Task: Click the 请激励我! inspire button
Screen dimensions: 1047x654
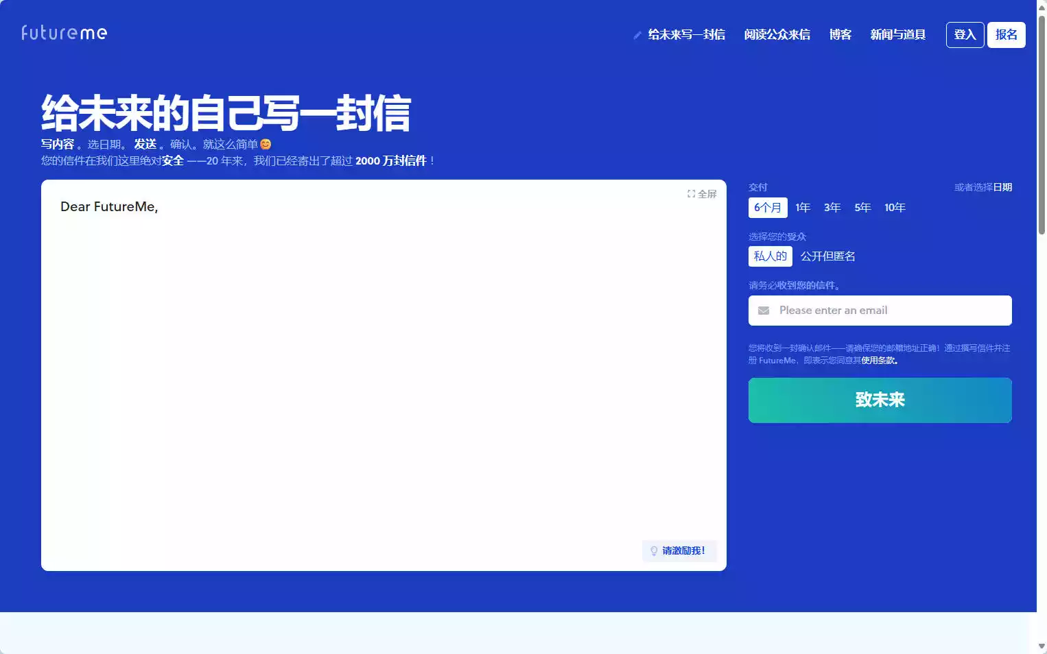Action: coord(679,551)
